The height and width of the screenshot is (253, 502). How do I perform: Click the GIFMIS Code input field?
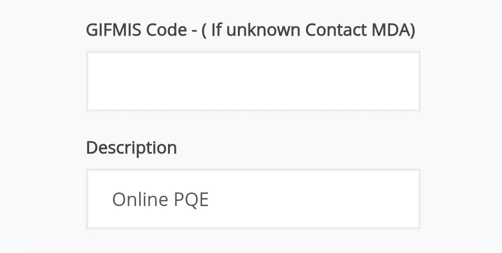coord(253,81)
